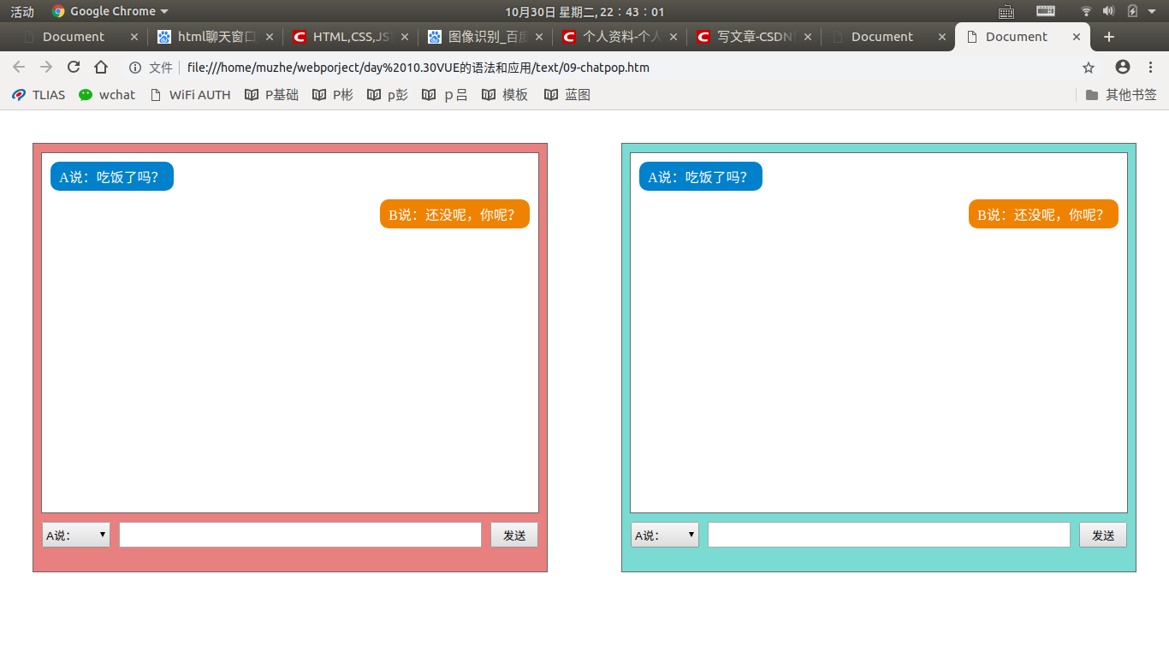Open the 模板 bookmark folder
This screenshot has height=657, width=1169.
click(505, 95)
